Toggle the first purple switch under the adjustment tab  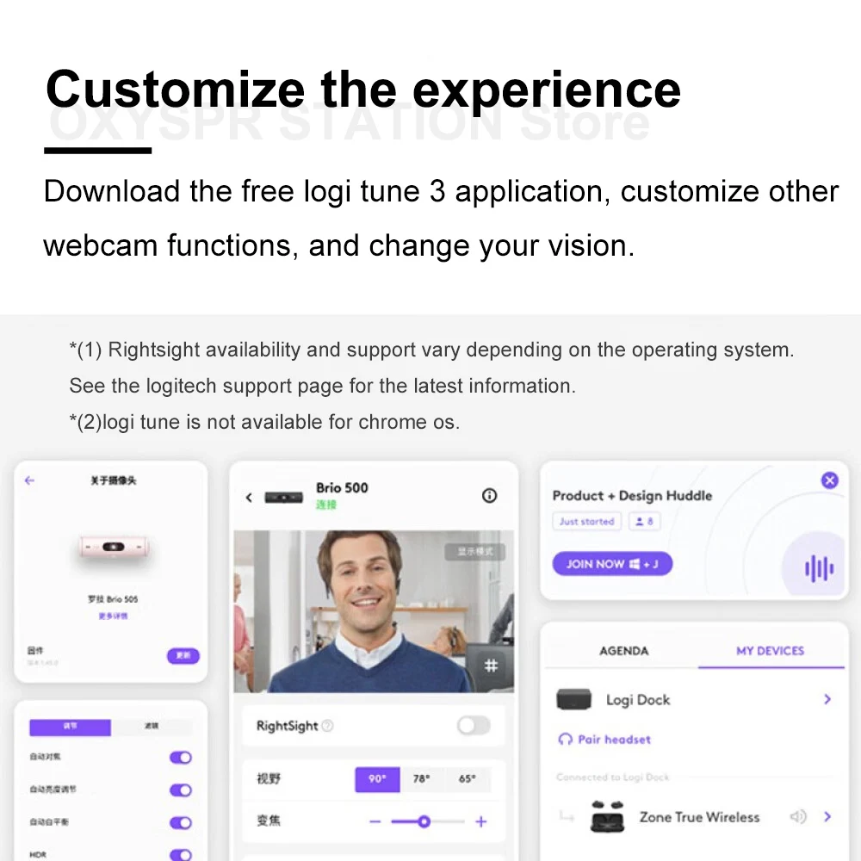pos(181,758)
